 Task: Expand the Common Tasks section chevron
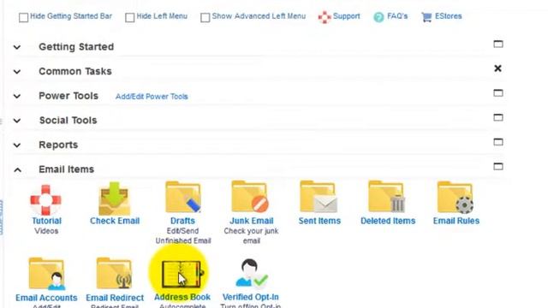pyautogui.click(x=17, y=72)
